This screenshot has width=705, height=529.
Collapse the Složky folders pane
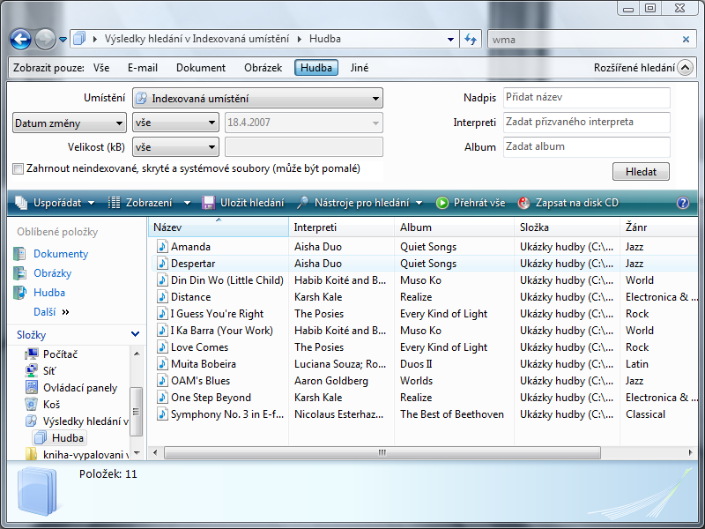coord(135,334)
